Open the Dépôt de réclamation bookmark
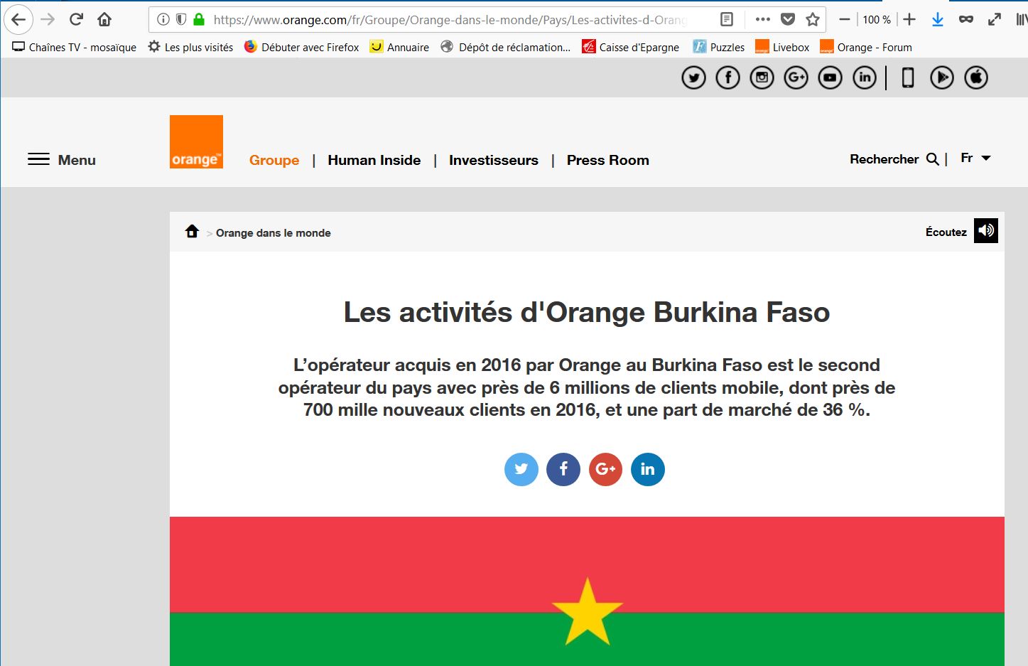The image size is (1028, 666). click(506, 48)
